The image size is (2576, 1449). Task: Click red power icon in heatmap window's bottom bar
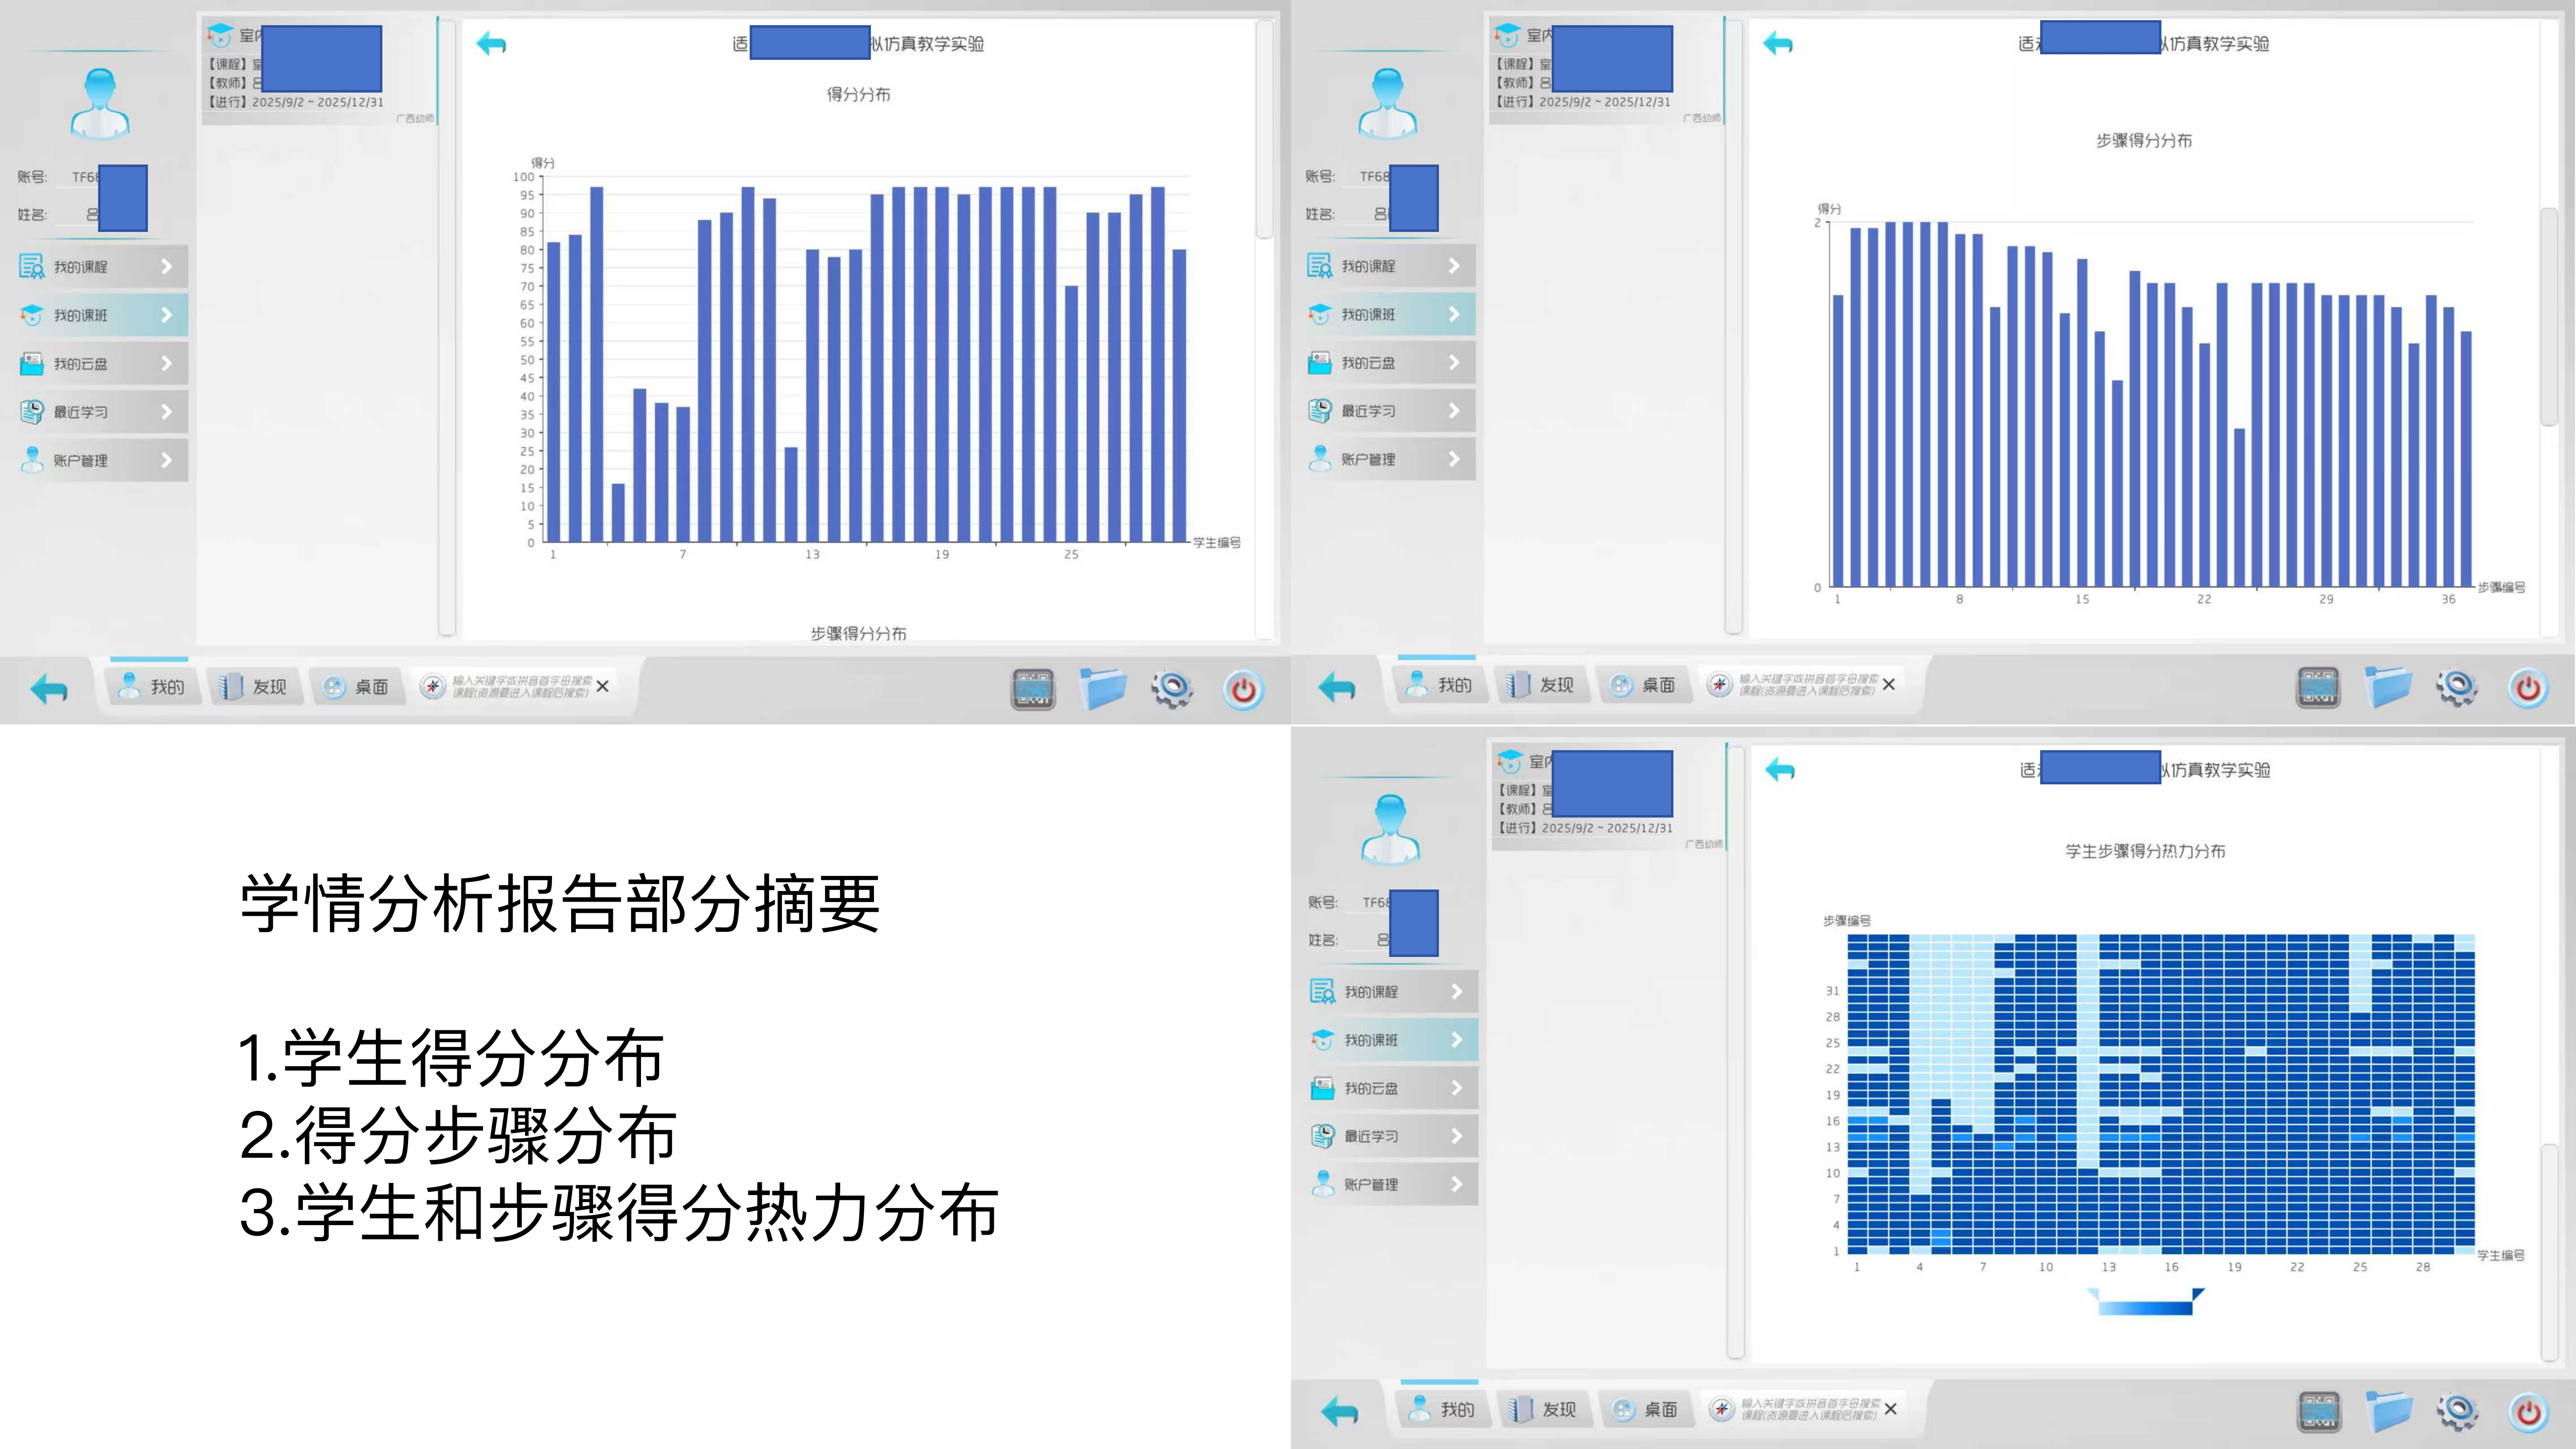tap(2528, 1411)
